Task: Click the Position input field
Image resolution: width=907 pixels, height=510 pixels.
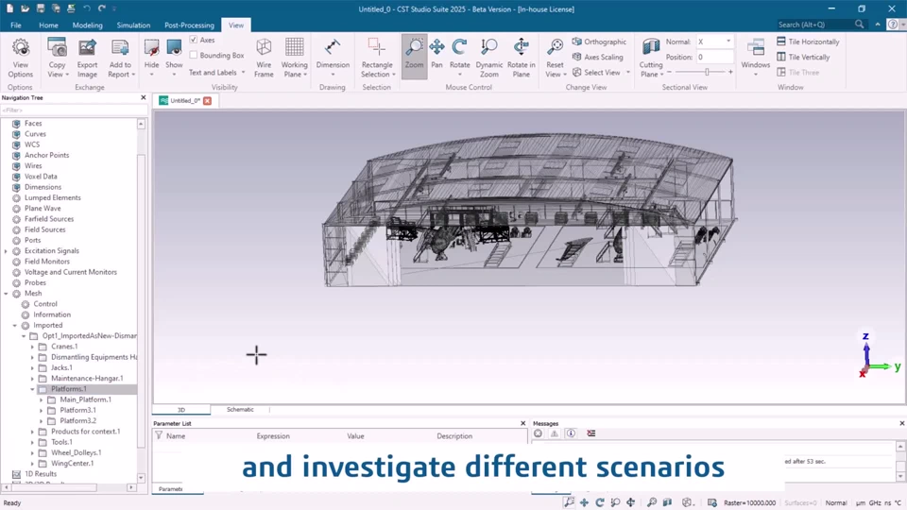Action: [714, 58]
